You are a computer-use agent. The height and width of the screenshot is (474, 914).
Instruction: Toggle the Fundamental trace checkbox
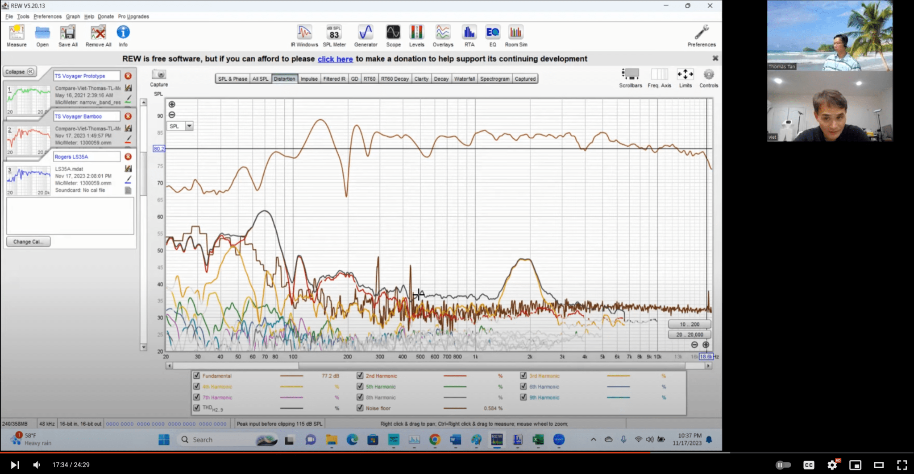196,375
